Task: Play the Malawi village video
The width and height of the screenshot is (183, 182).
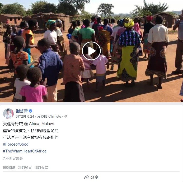Action: pyautogui.click(x=91, y=51)
